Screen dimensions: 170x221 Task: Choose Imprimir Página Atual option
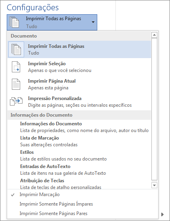(79, 84)
